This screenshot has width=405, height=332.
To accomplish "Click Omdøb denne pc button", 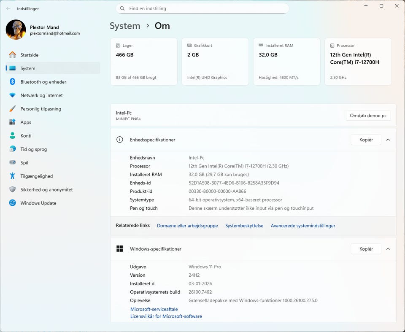I will (368, 116).
